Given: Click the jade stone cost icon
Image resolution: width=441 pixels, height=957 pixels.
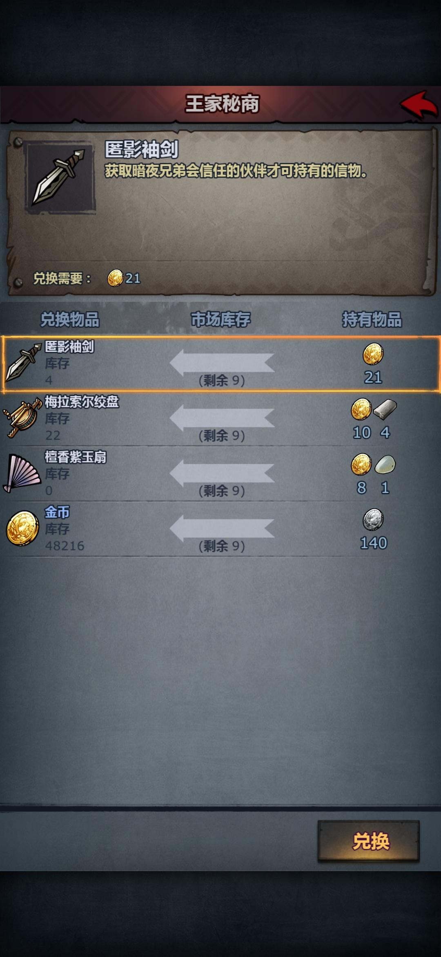Looking at the screenshot, I should pos(385,465).
